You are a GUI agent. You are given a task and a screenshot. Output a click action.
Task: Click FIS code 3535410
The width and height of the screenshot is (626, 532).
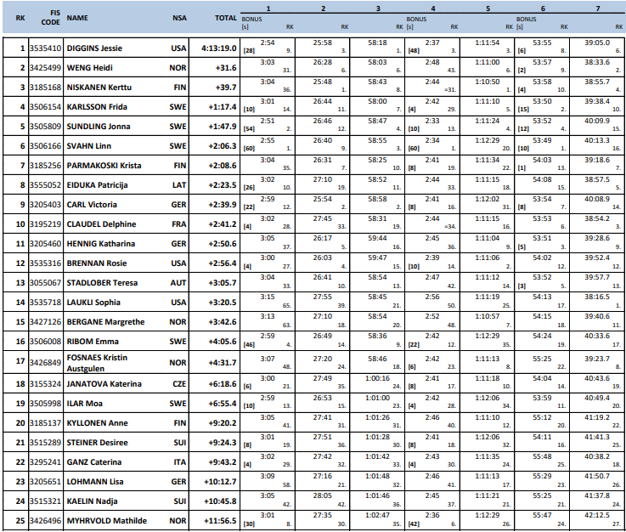[46, 48]
